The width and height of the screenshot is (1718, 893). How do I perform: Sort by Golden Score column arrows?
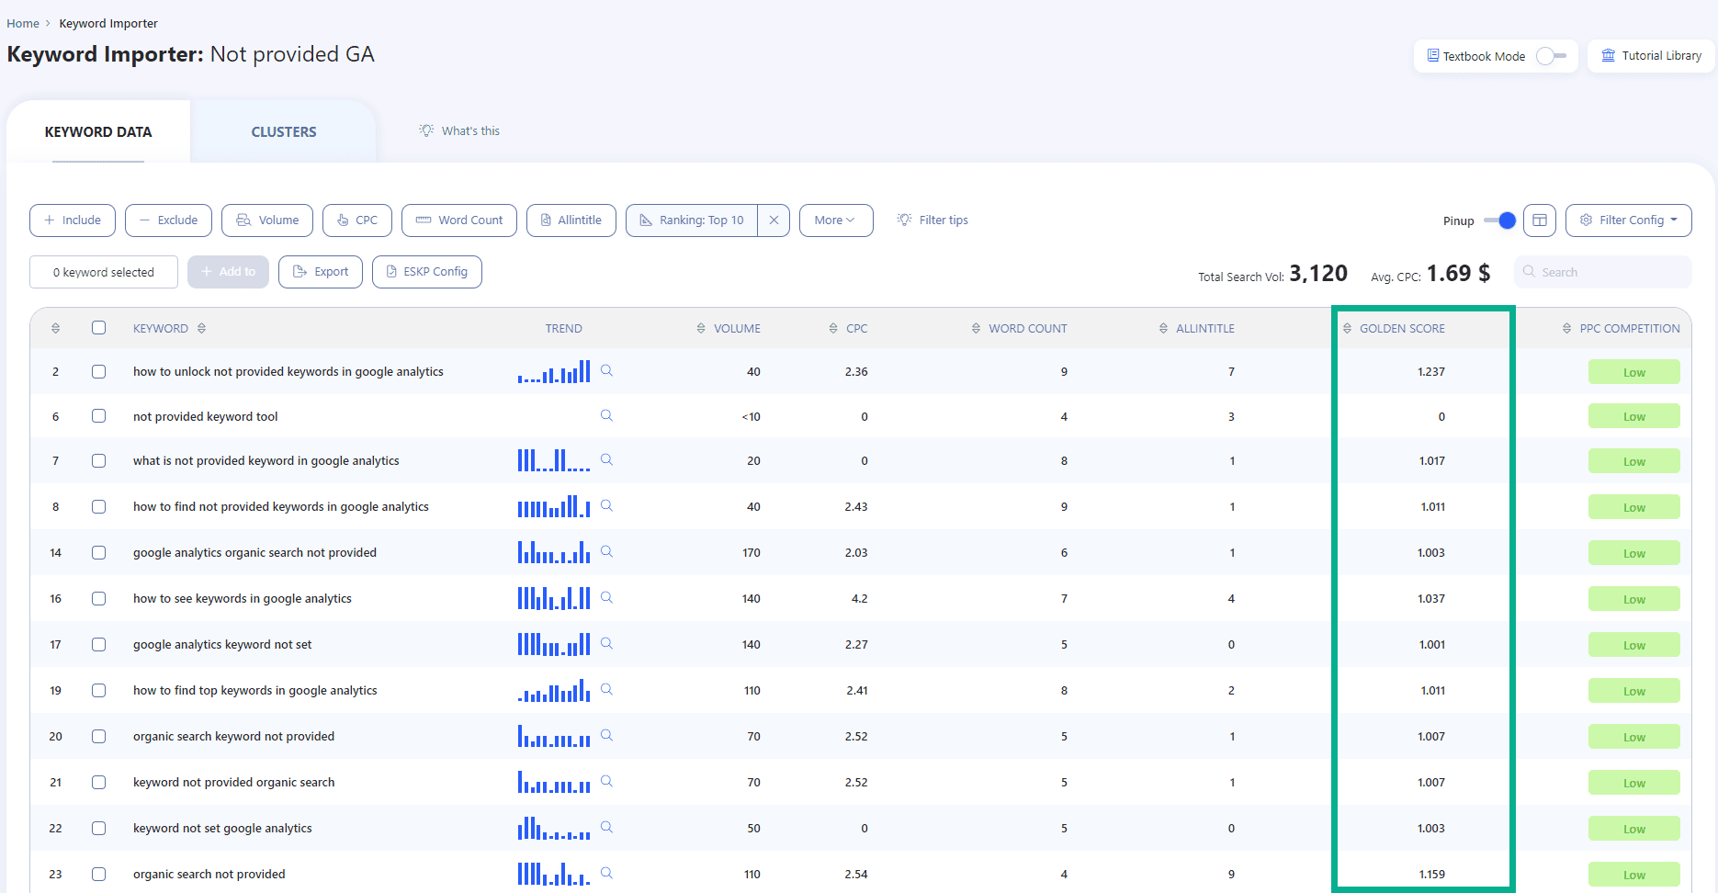1348,328
